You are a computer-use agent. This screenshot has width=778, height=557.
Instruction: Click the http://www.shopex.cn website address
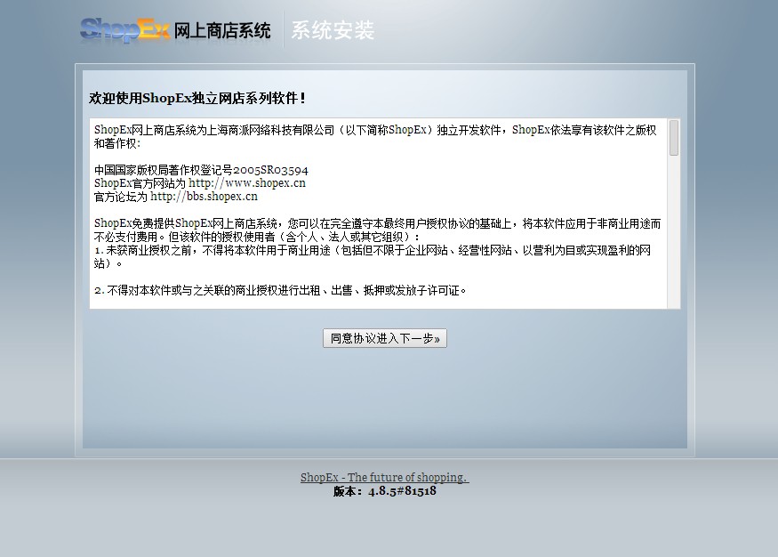point(246,183)
